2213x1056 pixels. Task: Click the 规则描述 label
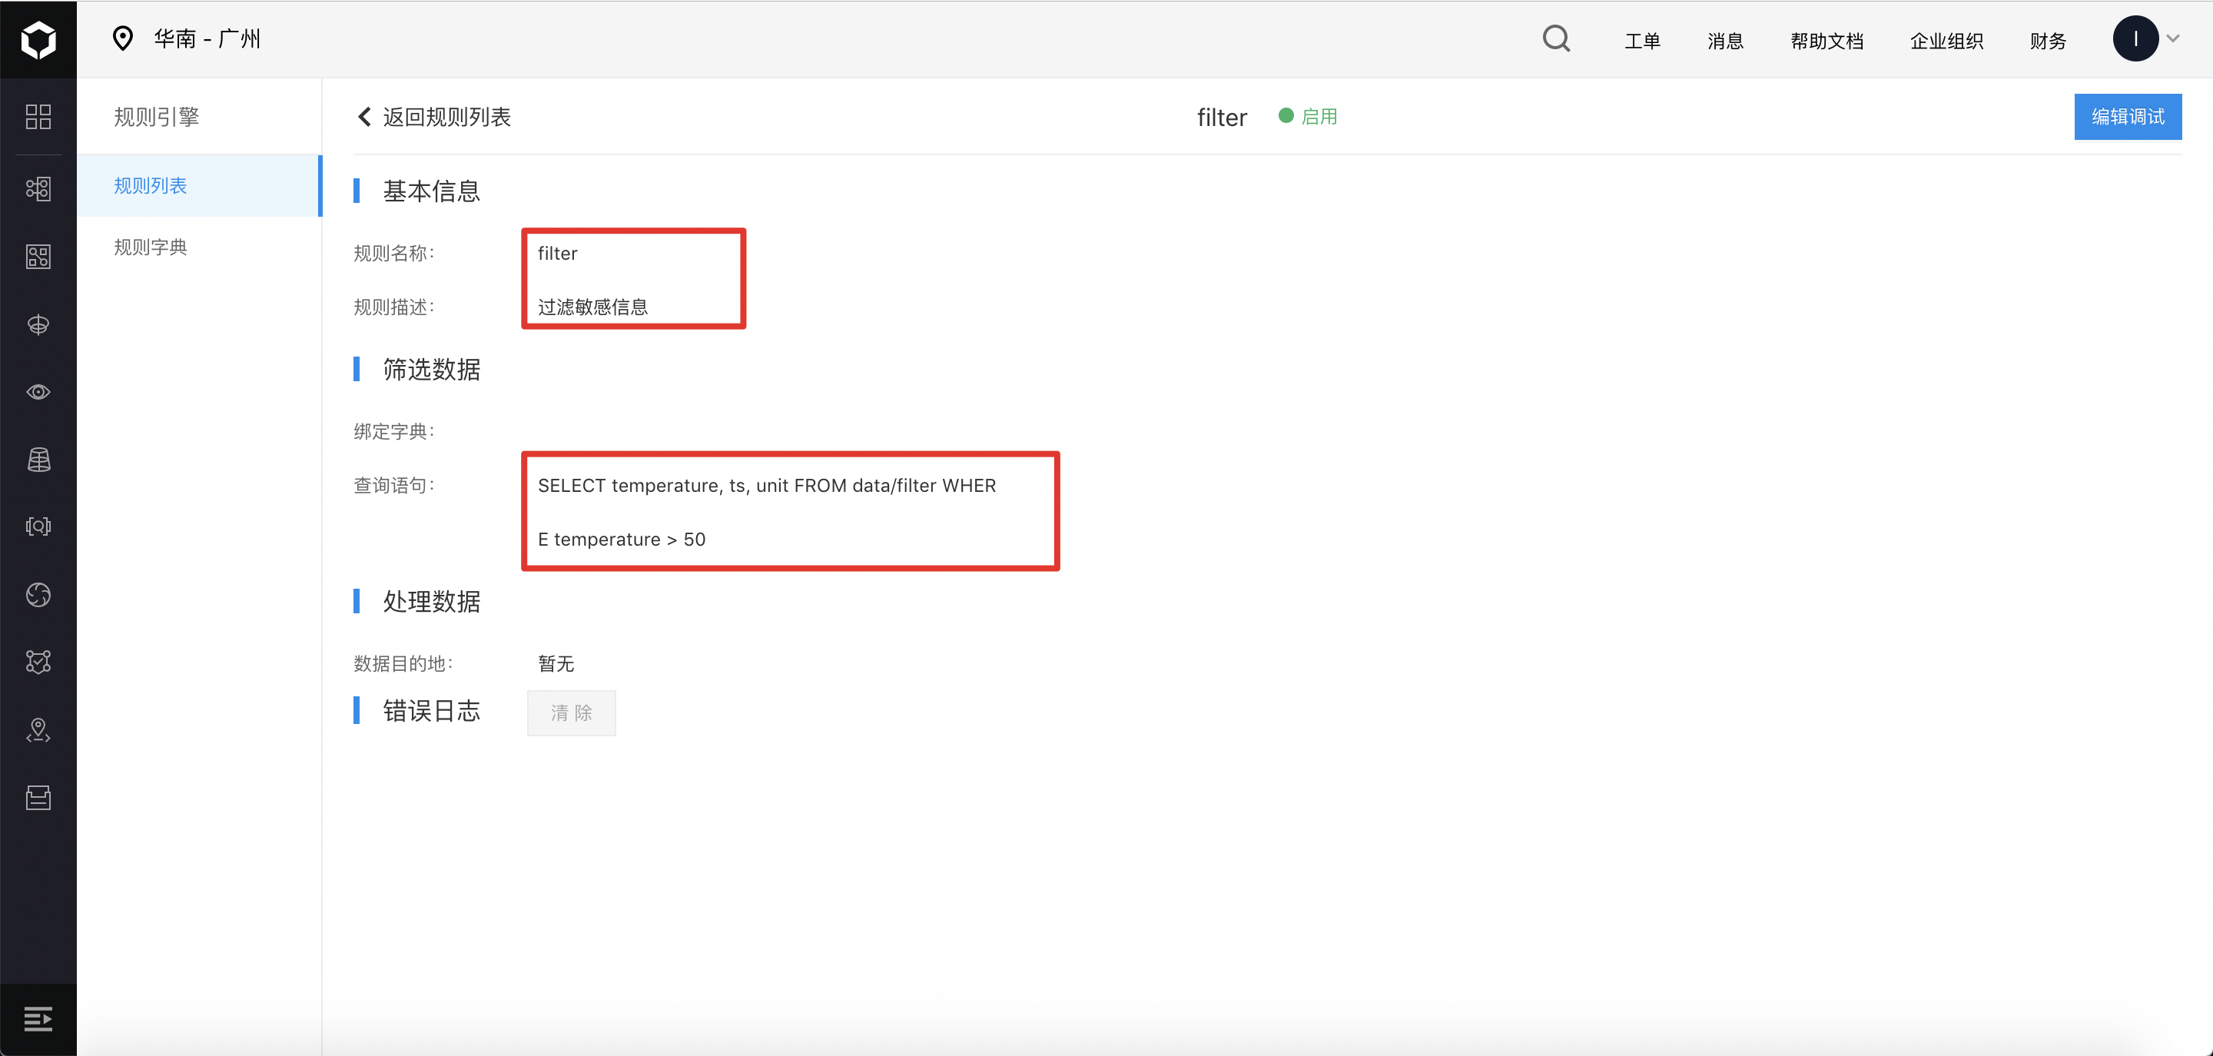394,307
